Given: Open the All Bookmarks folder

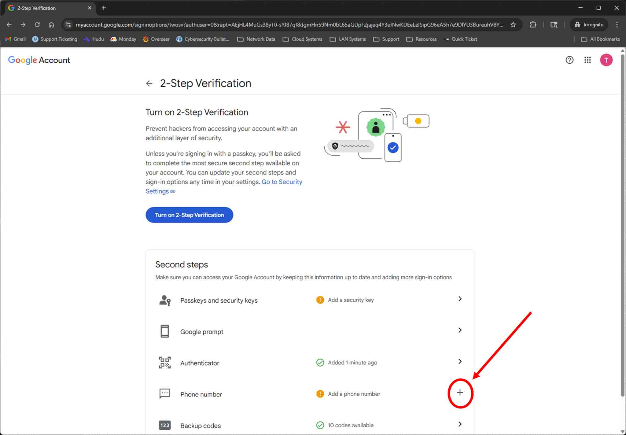Looking at the screenshot, I should (x=600, y=39).
